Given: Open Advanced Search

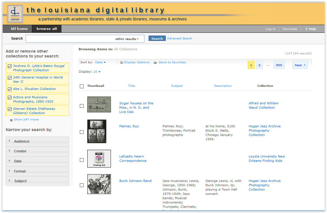Looking at the screenshot, I should pyautogui.click(x=179, y=38).
